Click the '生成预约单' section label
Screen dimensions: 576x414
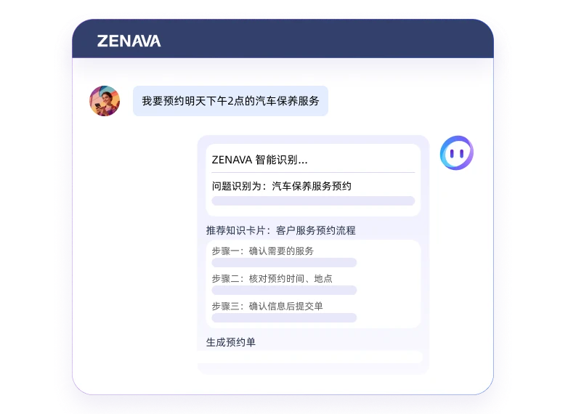[231, 342]
